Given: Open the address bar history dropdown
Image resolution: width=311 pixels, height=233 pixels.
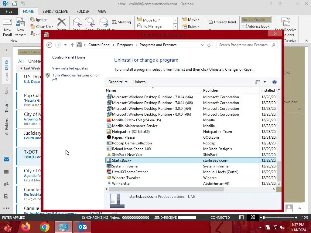Looking at the screenshot, I should click(202, 45).
